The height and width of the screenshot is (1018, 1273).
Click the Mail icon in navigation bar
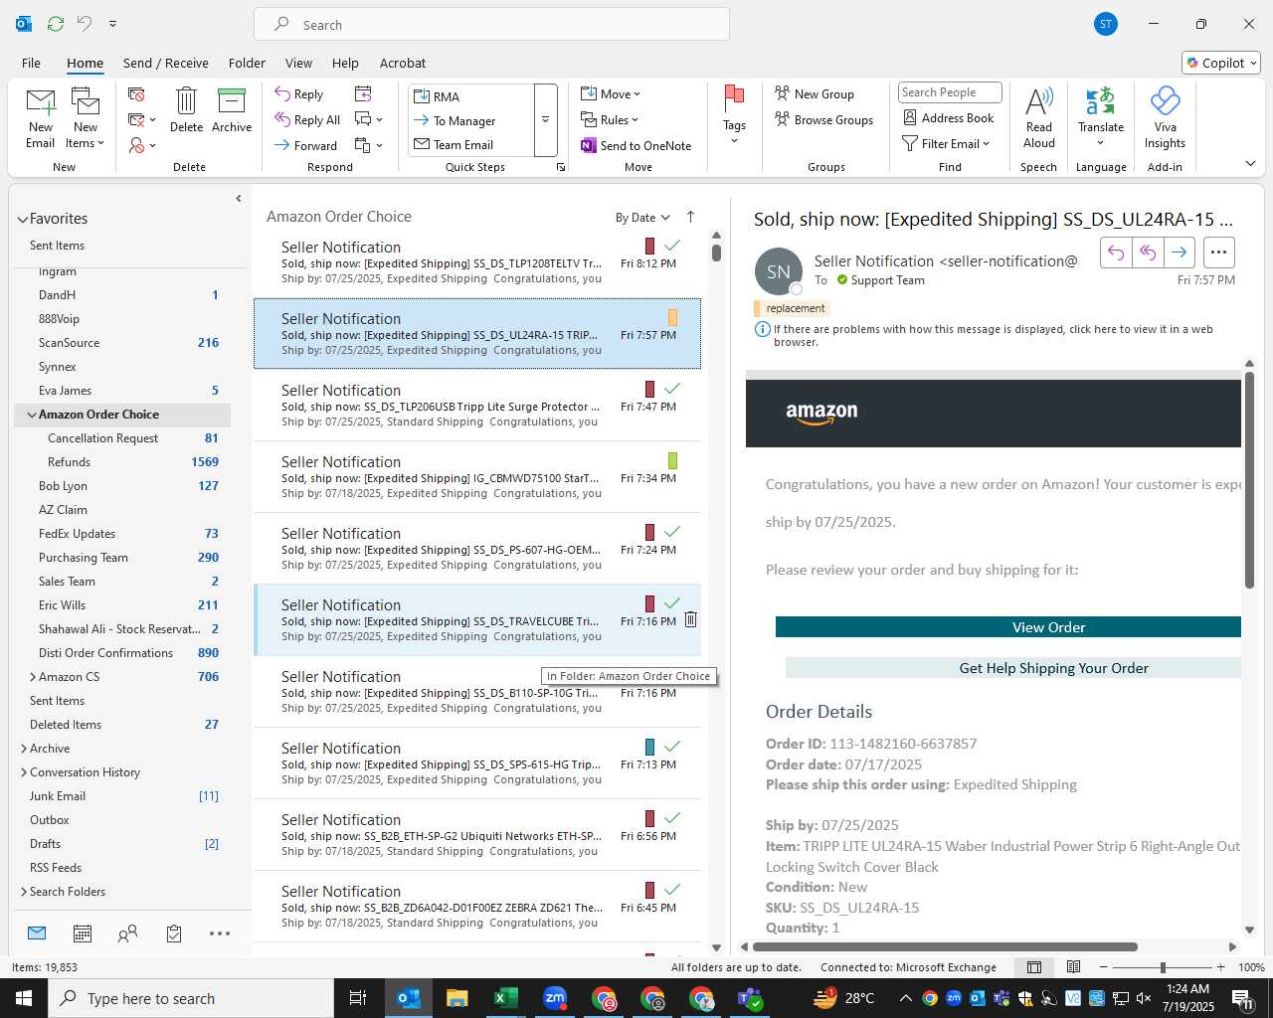pyautogui.click(x=37, y=933)
